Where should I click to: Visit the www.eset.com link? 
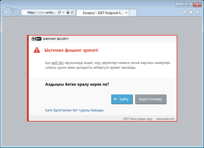pyautogui.click(x=165, y=119)
